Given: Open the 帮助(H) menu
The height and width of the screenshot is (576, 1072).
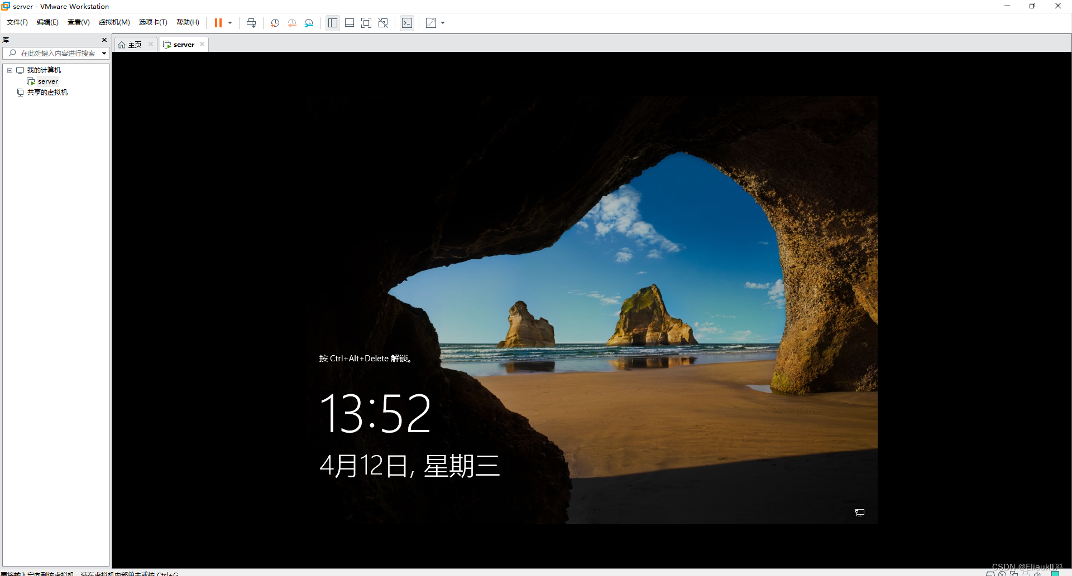Looking at the screenshot, I should click(x=188, y=22).
